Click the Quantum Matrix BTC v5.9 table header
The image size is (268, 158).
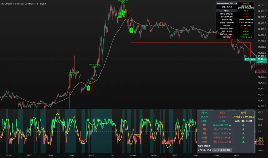click(227, 3)
